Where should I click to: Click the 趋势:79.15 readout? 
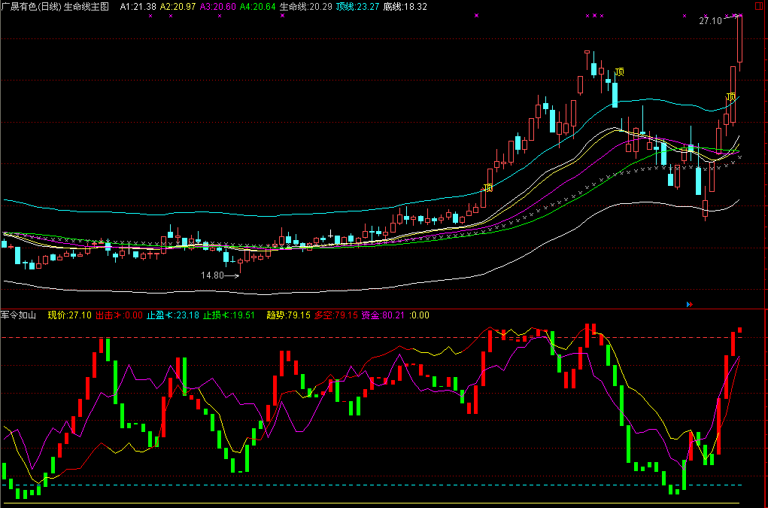[289, 315]
